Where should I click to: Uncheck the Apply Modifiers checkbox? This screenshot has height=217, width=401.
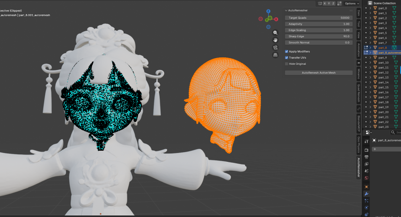click(x=286, y=51)
